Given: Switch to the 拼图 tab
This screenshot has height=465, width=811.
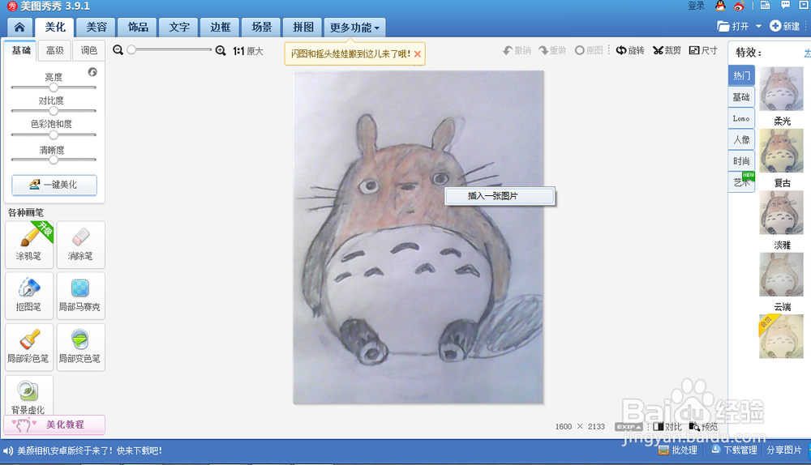Looking at the screenshot, I should pos(303,28).
